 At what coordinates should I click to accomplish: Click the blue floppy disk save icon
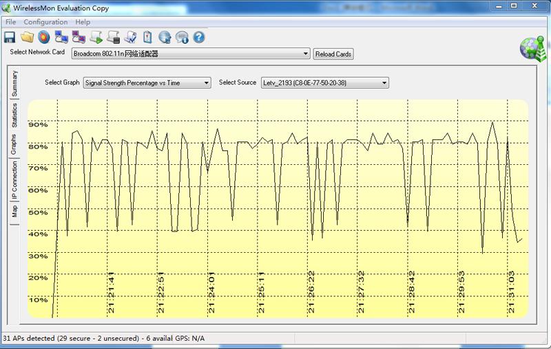(10, 37)
